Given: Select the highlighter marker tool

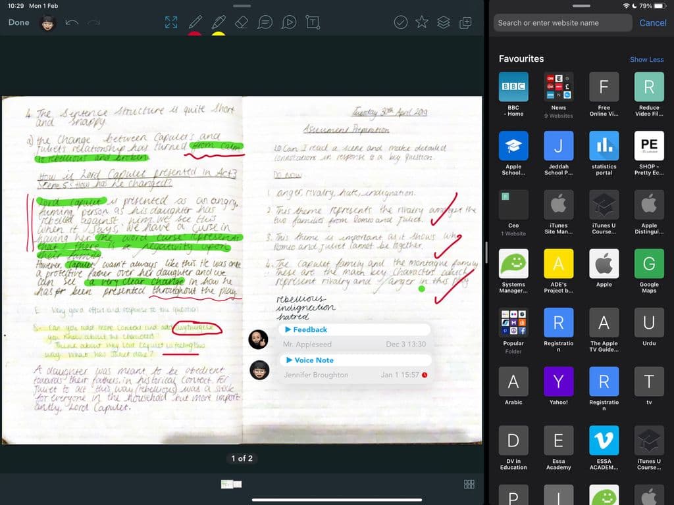Looking at the screenshot, I should point(218,22).
